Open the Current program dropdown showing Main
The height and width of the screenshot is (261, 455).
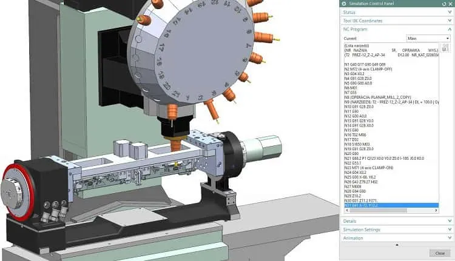coord(428,38)
